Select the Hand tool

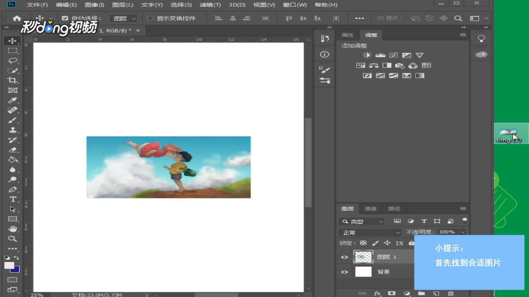tap(12, 229)
